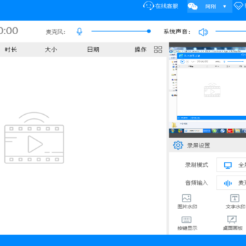This screenshot has height=246, width=246.
Task: Click the 在线客服 text link
Action: pyautogui.click(x=167, y=6)
